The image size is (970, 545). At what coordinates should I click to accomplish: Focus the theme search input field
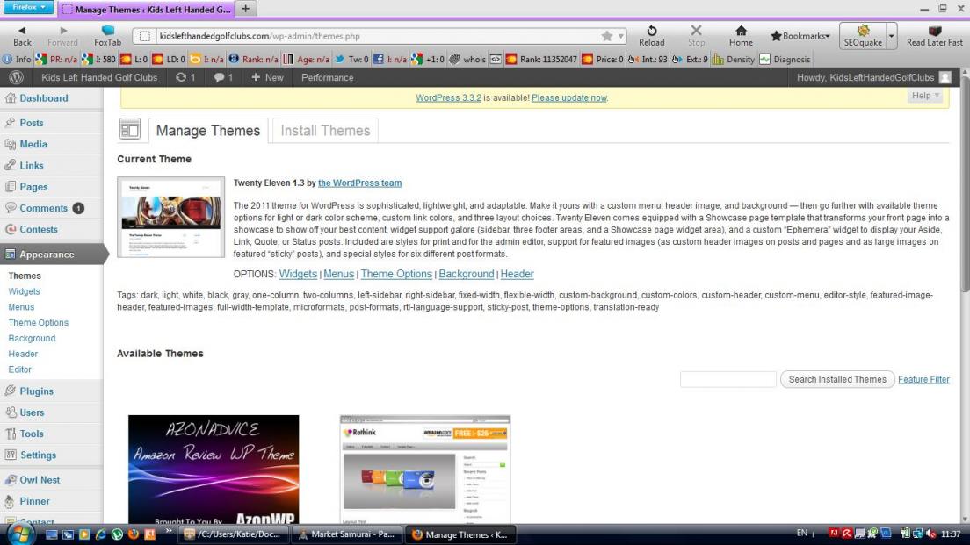(727, 379)
